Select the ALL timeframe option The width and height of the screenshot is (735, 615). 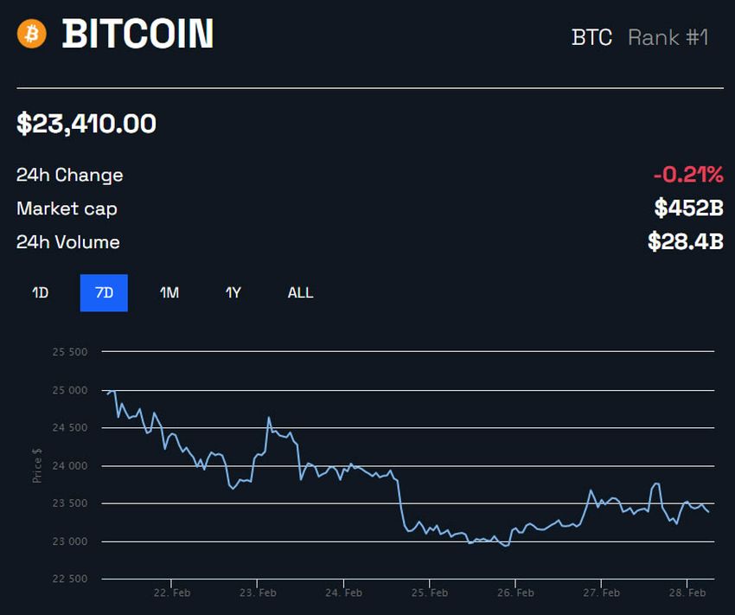click(299, 292)
